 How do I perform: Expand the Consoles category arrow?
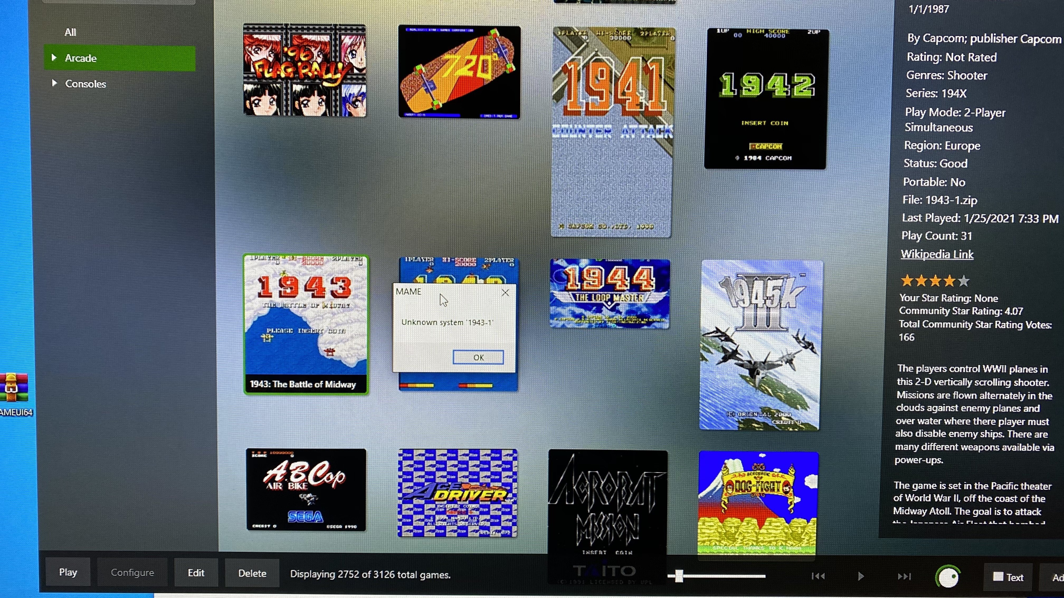click(54, 83)
